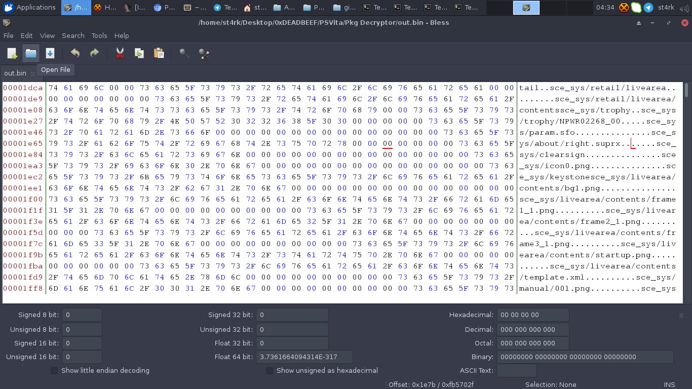Create a new file with the New icon
The height and width of the screenshot is (389, 692).
pyautogui.click(x=12, y=53)
